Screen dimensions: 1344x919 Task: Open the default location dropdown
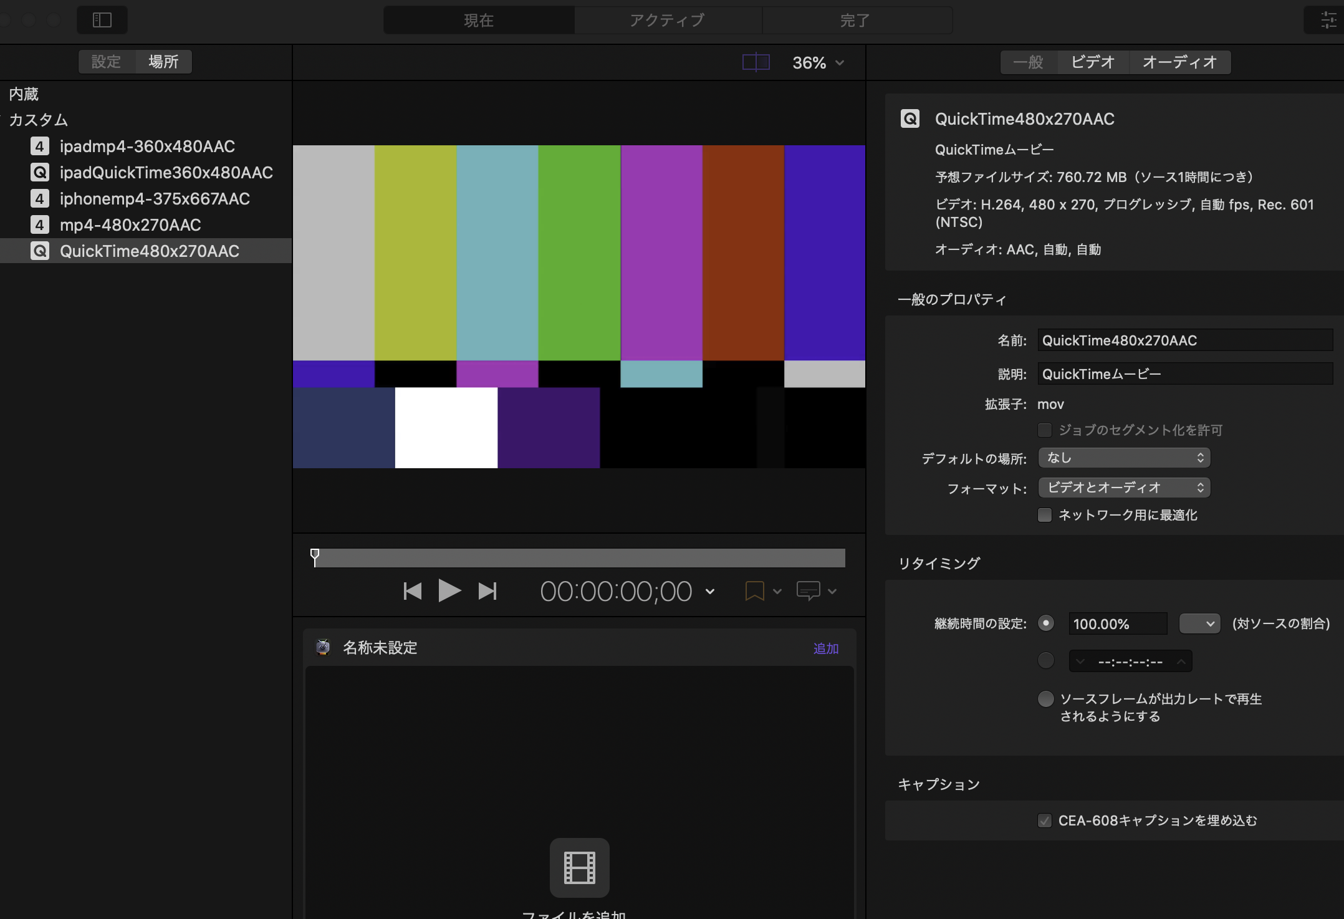(x=1124, y=458)
